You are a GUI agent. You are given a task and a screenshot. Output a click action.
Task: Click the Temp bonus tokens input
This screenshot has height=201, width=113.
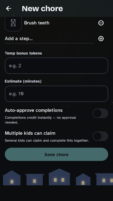click(x=57, y=66)
